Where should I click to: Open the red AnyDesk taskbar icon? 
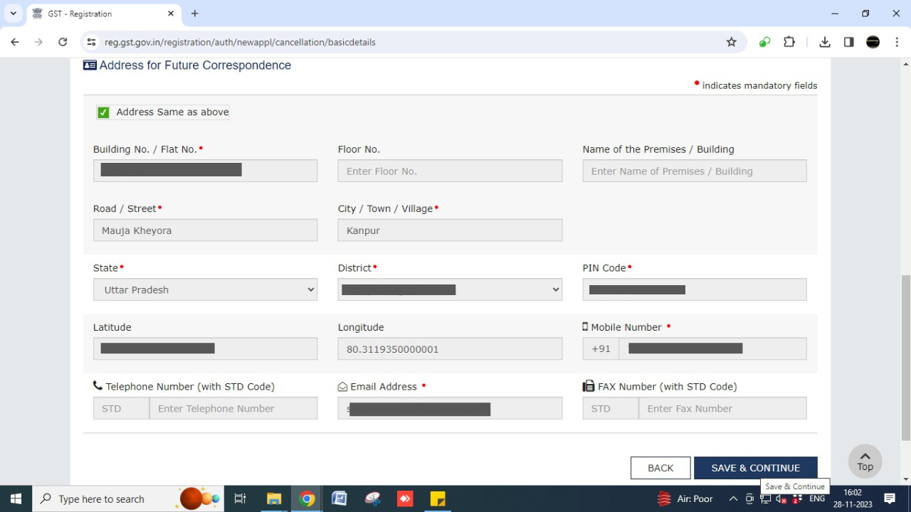tap(405, 498)
